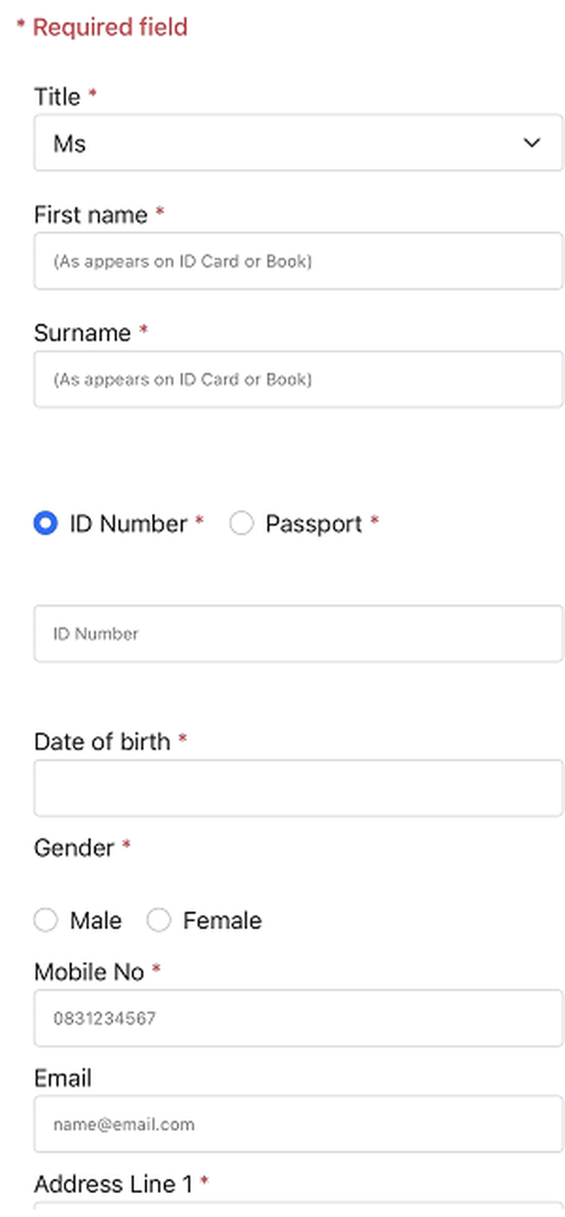Focus the First name input field
This screenshot has width=565, height=1217.
click(298, 261)
